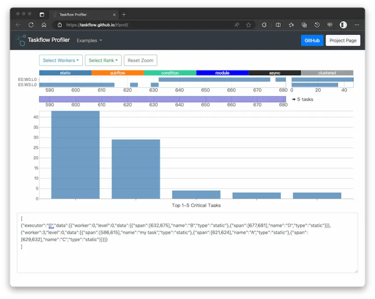This screenshot has width=375, height=299.
Task: Add page to favorites with star icon
Action: click(248, 25)
